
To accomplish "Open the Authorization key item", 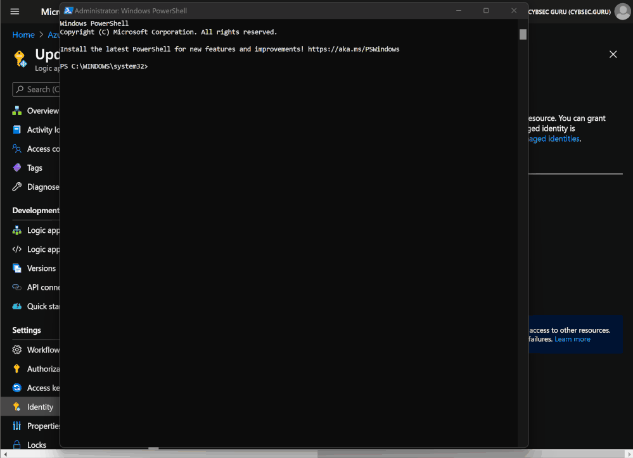I will point(35,369).
